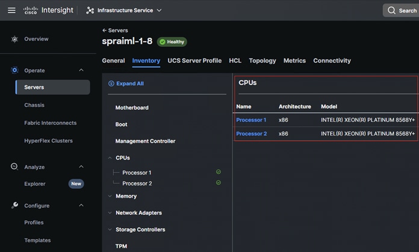Switch to the Connectivity tab
The width and height of the screenshot is (419, 252).
click(332, 61)
